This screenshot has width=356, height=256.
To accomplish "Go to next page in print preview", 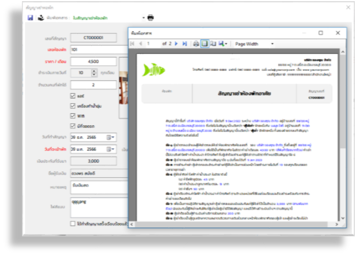I will point(177,44).
